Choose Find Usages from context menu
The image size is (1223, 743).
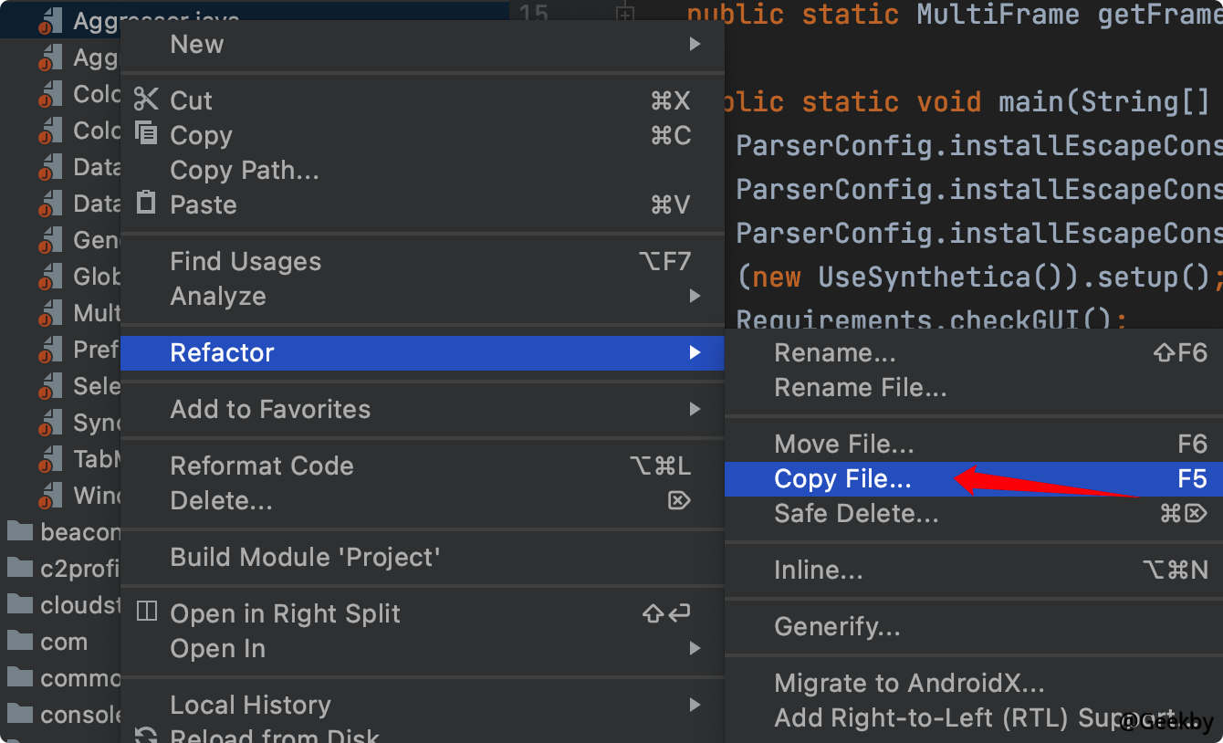pyautogui.click(x=246, y=261)
